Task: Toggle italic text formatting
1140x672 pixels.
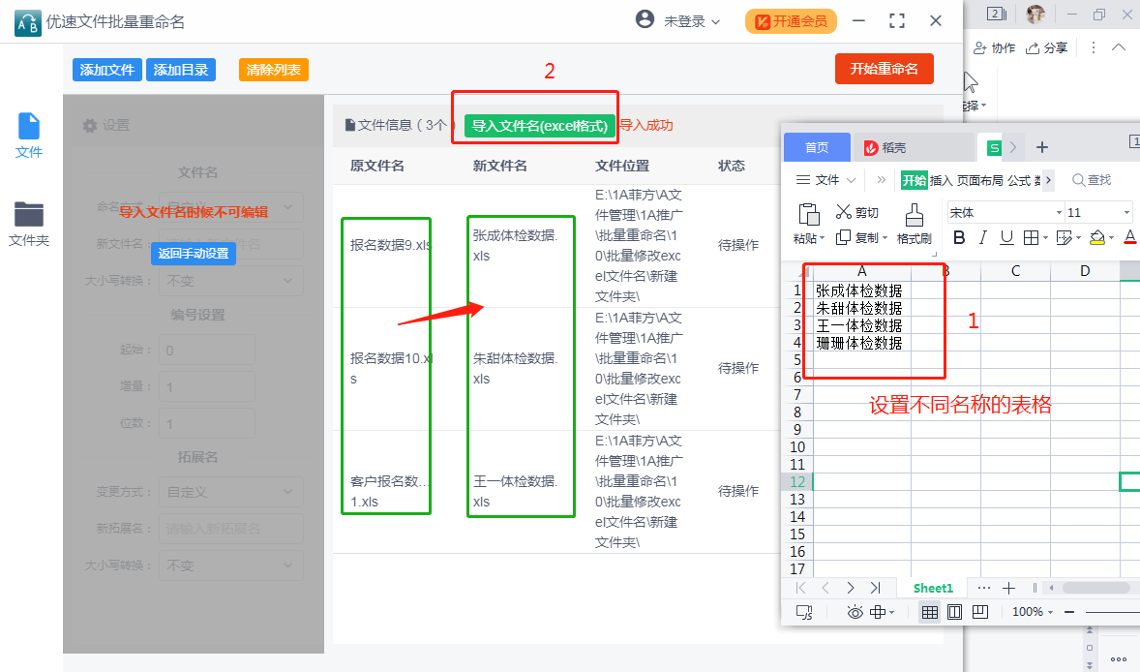Action: 983,238
